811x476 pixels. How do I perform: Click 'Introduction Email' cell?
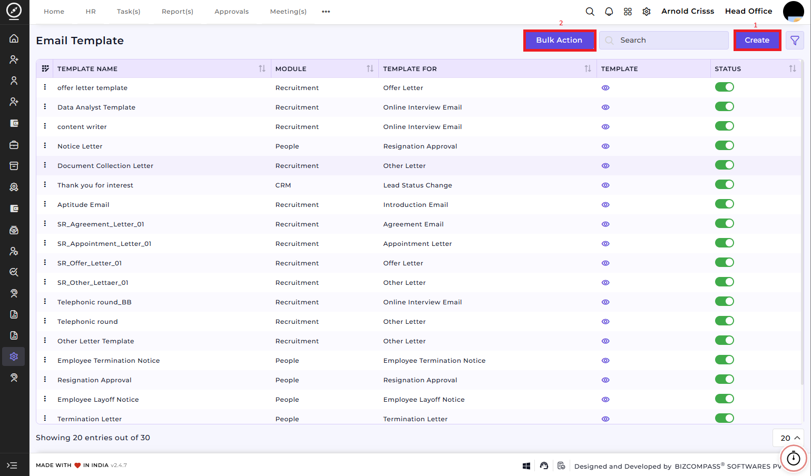click(415, 205)
